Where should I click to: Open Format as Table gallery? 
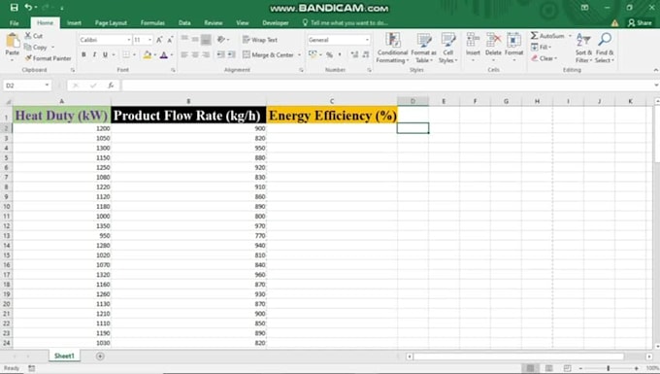tap(423, 48)
